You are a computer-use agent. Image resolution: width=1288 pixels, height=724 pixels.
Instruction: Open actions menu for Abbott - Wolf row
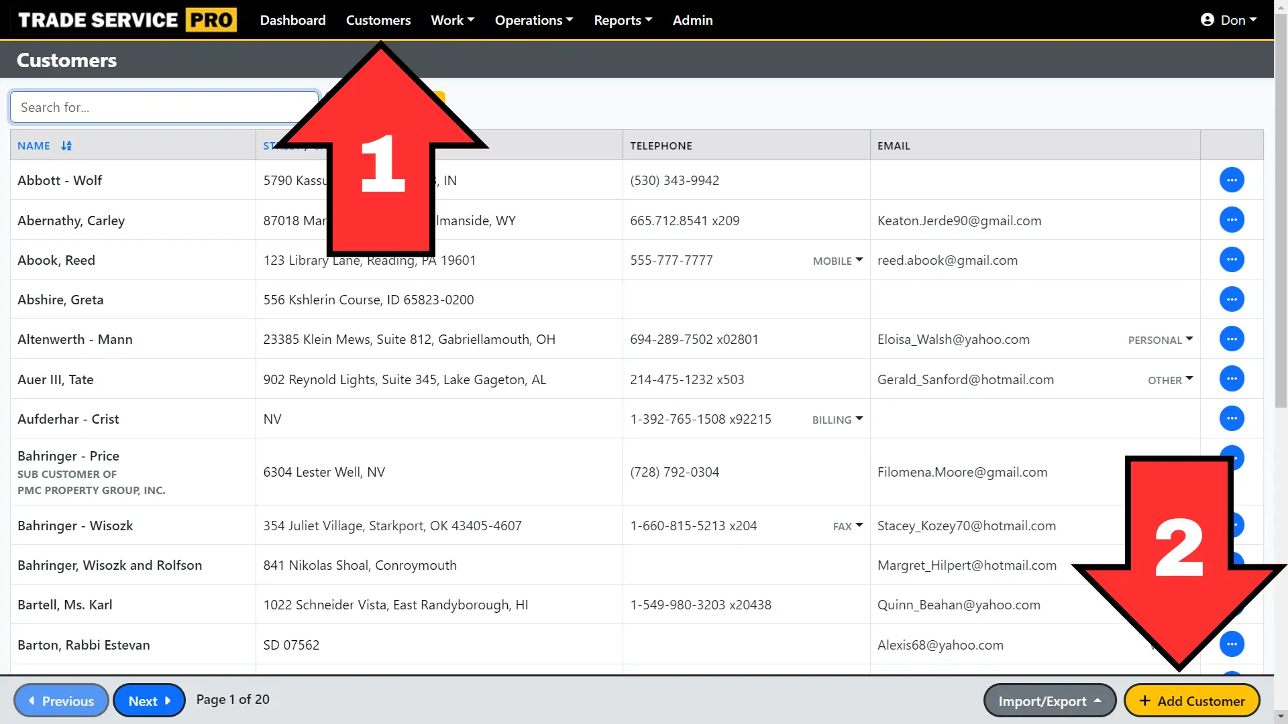coord(1232,180)
